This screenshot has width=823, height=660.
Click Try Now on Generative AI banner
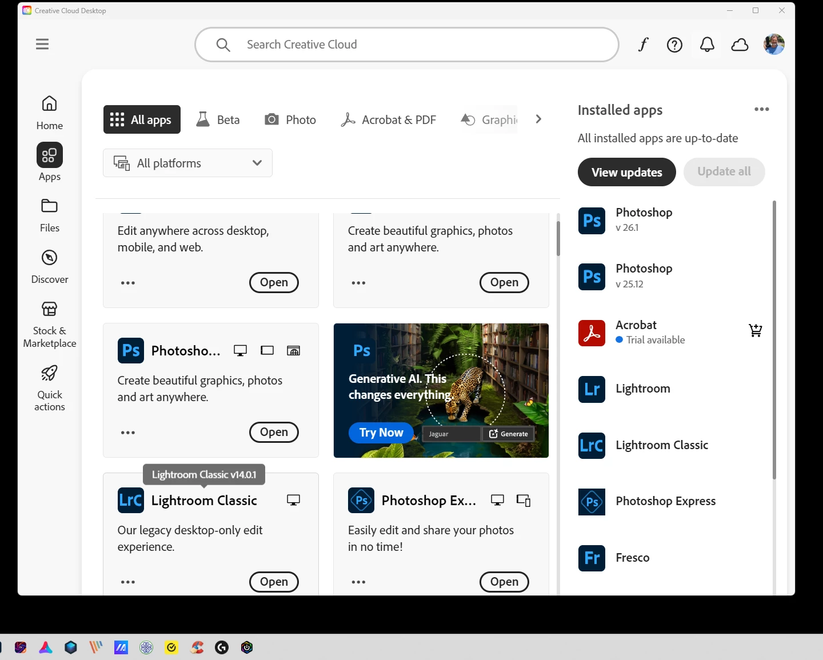[x=381, y=433]
